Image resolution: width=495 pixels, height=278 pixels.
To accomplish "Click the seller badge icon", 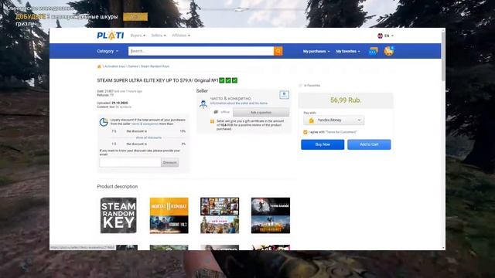I will pos(284,94).
